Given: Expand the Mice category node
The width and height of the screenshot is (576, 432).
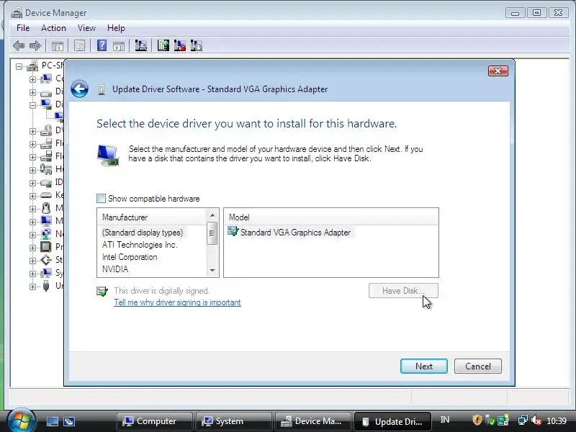Looking at the screenshot, I should (32, 209).
